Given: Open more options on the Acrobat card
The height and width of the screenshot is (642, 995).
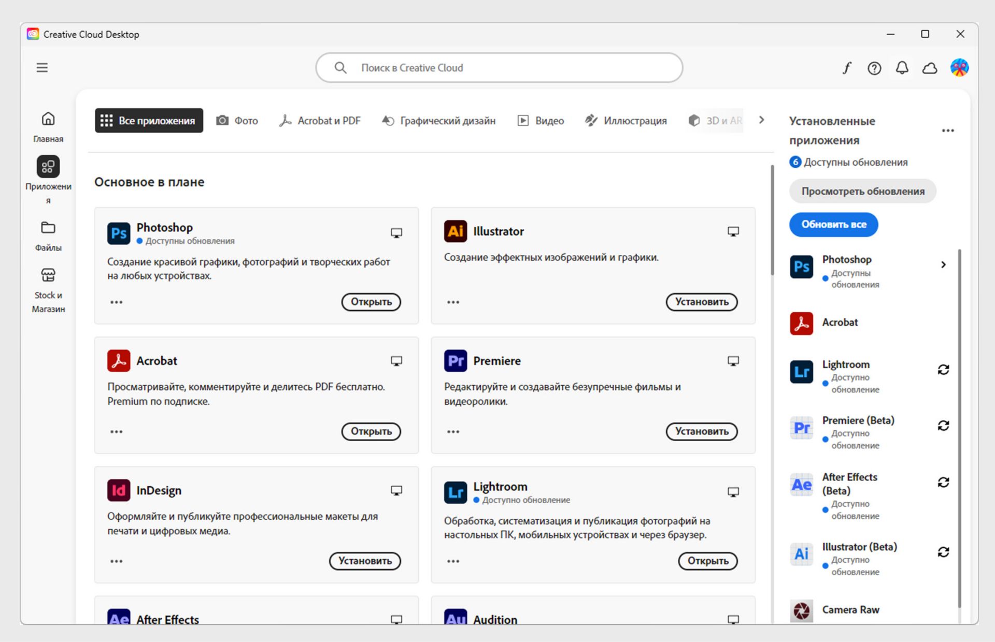Looking at the screenshot, I should point(116,431).
